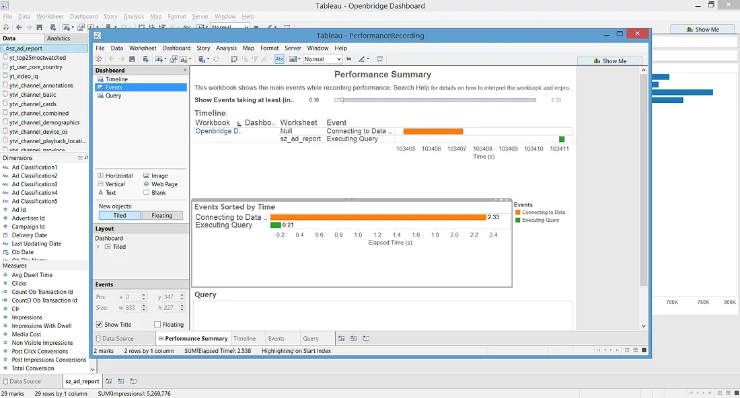The height and width of the screenshot is (398, 740).
Task: Click the Openbridge D.. workbook link
Action: tap(218, 131)
